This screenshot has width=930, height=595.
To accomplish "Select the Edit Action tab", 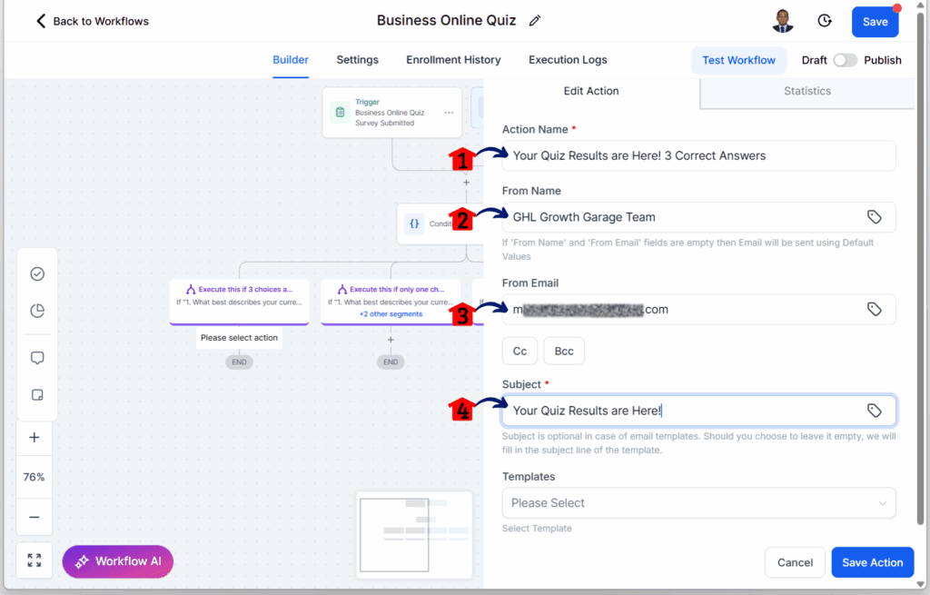I will click(591, 92).
